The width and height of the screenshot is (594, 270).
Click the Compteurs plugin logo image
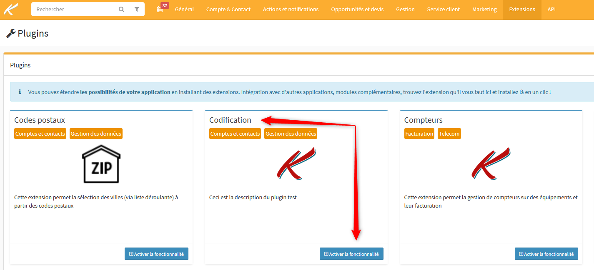pos(491,163)
